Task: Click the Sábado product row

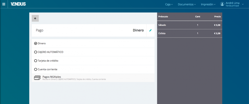Action: [189, 25]
